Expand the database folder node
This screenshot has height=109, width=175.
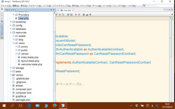11,29
